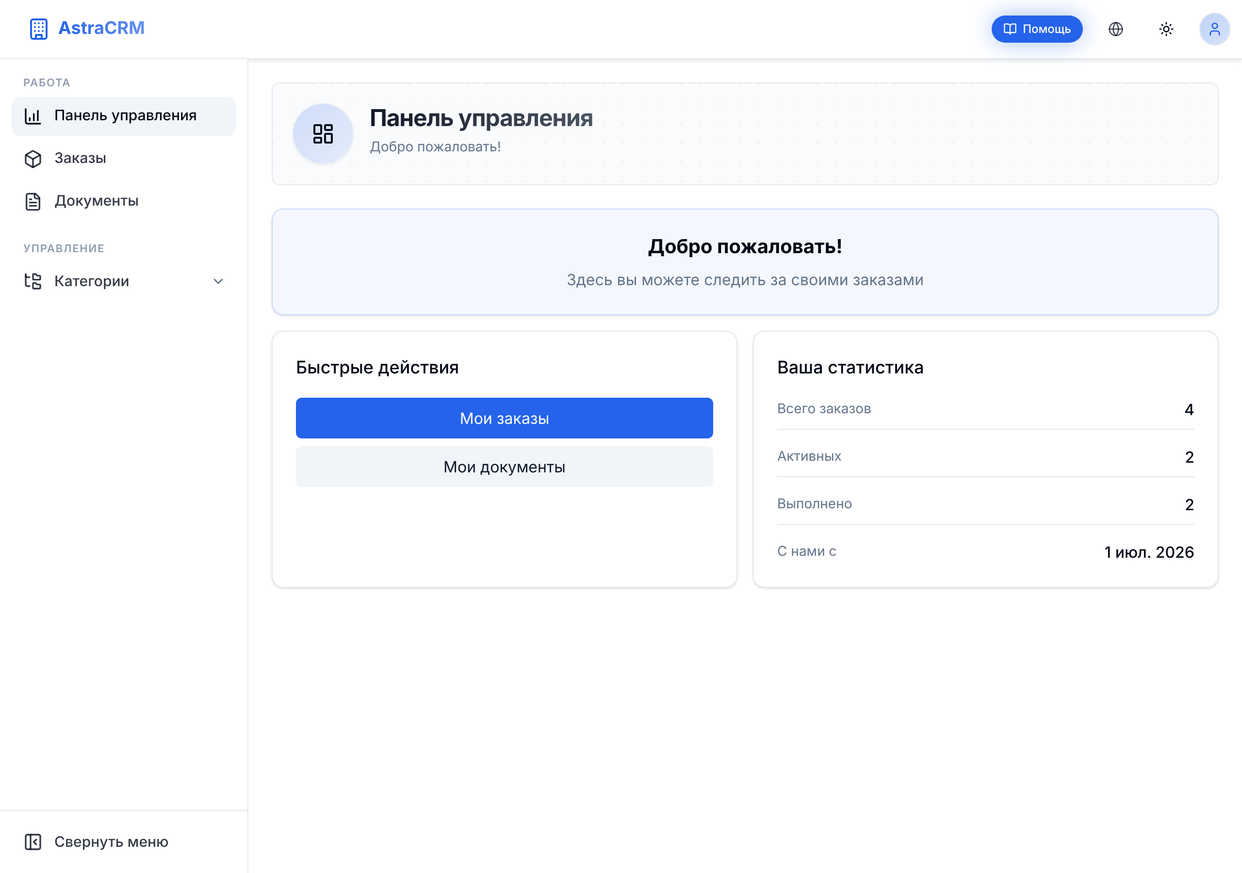This screenshot has height=873, width=1242.
Task: Click the Мои заказы button
Action: click(504, 418)
